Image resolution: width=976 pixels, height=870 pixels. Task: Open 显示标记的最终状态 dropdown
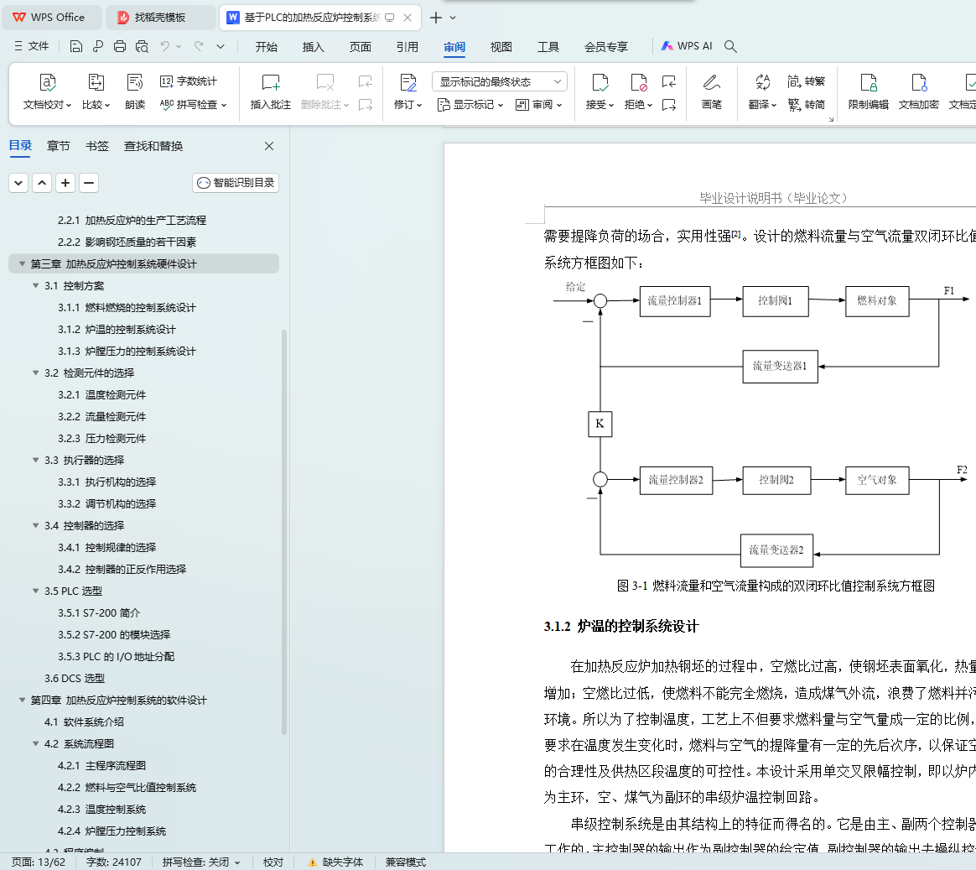click(x=500, y=81)
